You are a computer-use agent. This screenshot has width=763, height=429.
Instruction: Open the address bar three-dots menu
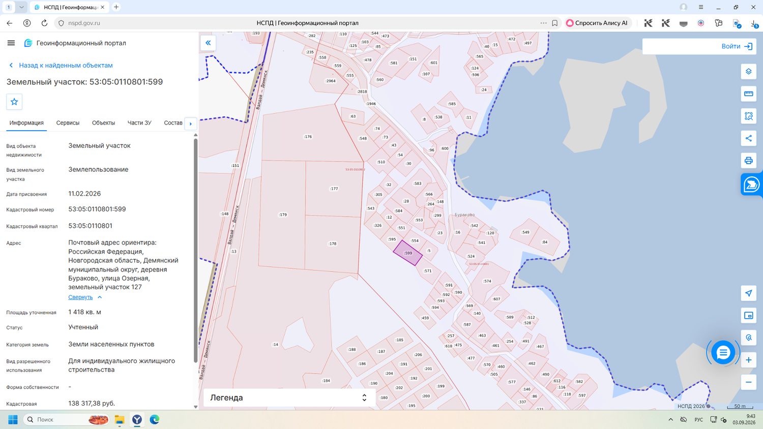[x=543, y=23]
